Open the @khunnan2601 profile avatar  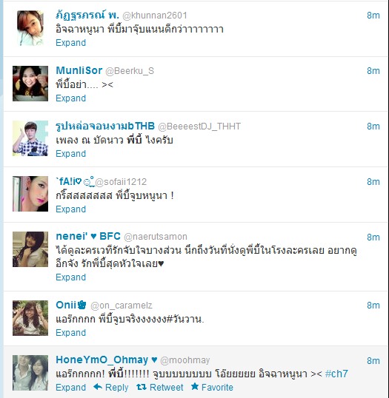(30, 28)
